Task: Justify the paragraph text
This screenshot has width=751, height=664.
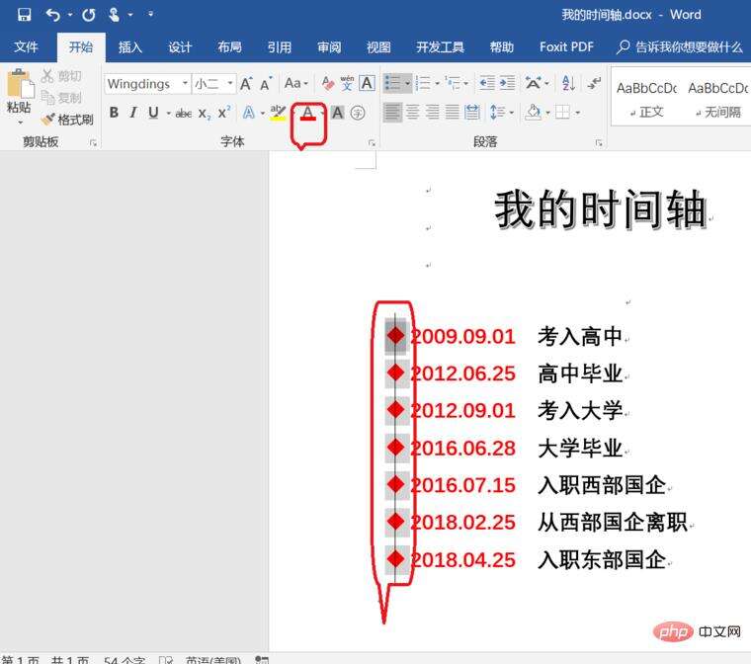Action: (x=453, y=113)
